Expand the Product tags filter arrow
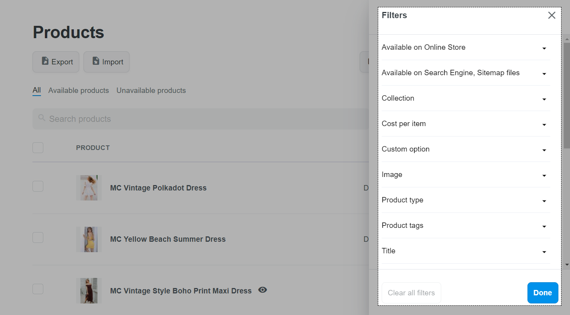570x315 pixels. coord(544,227)
